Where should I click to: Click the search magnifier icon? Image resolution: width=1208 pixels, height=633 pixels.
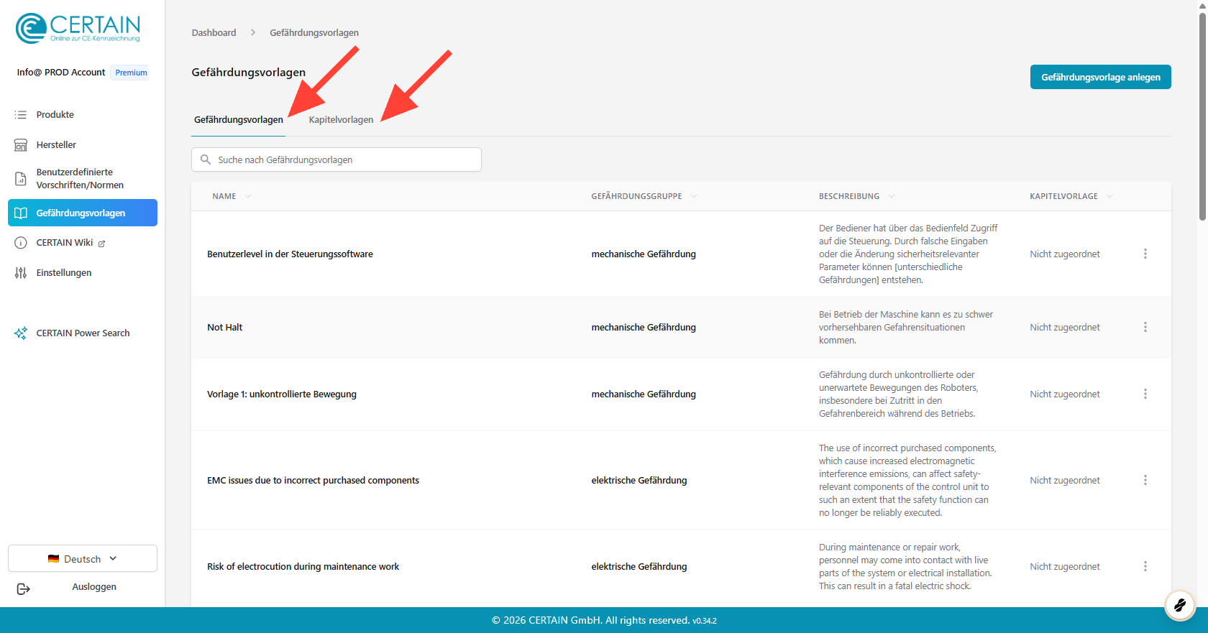coord(206,160)
